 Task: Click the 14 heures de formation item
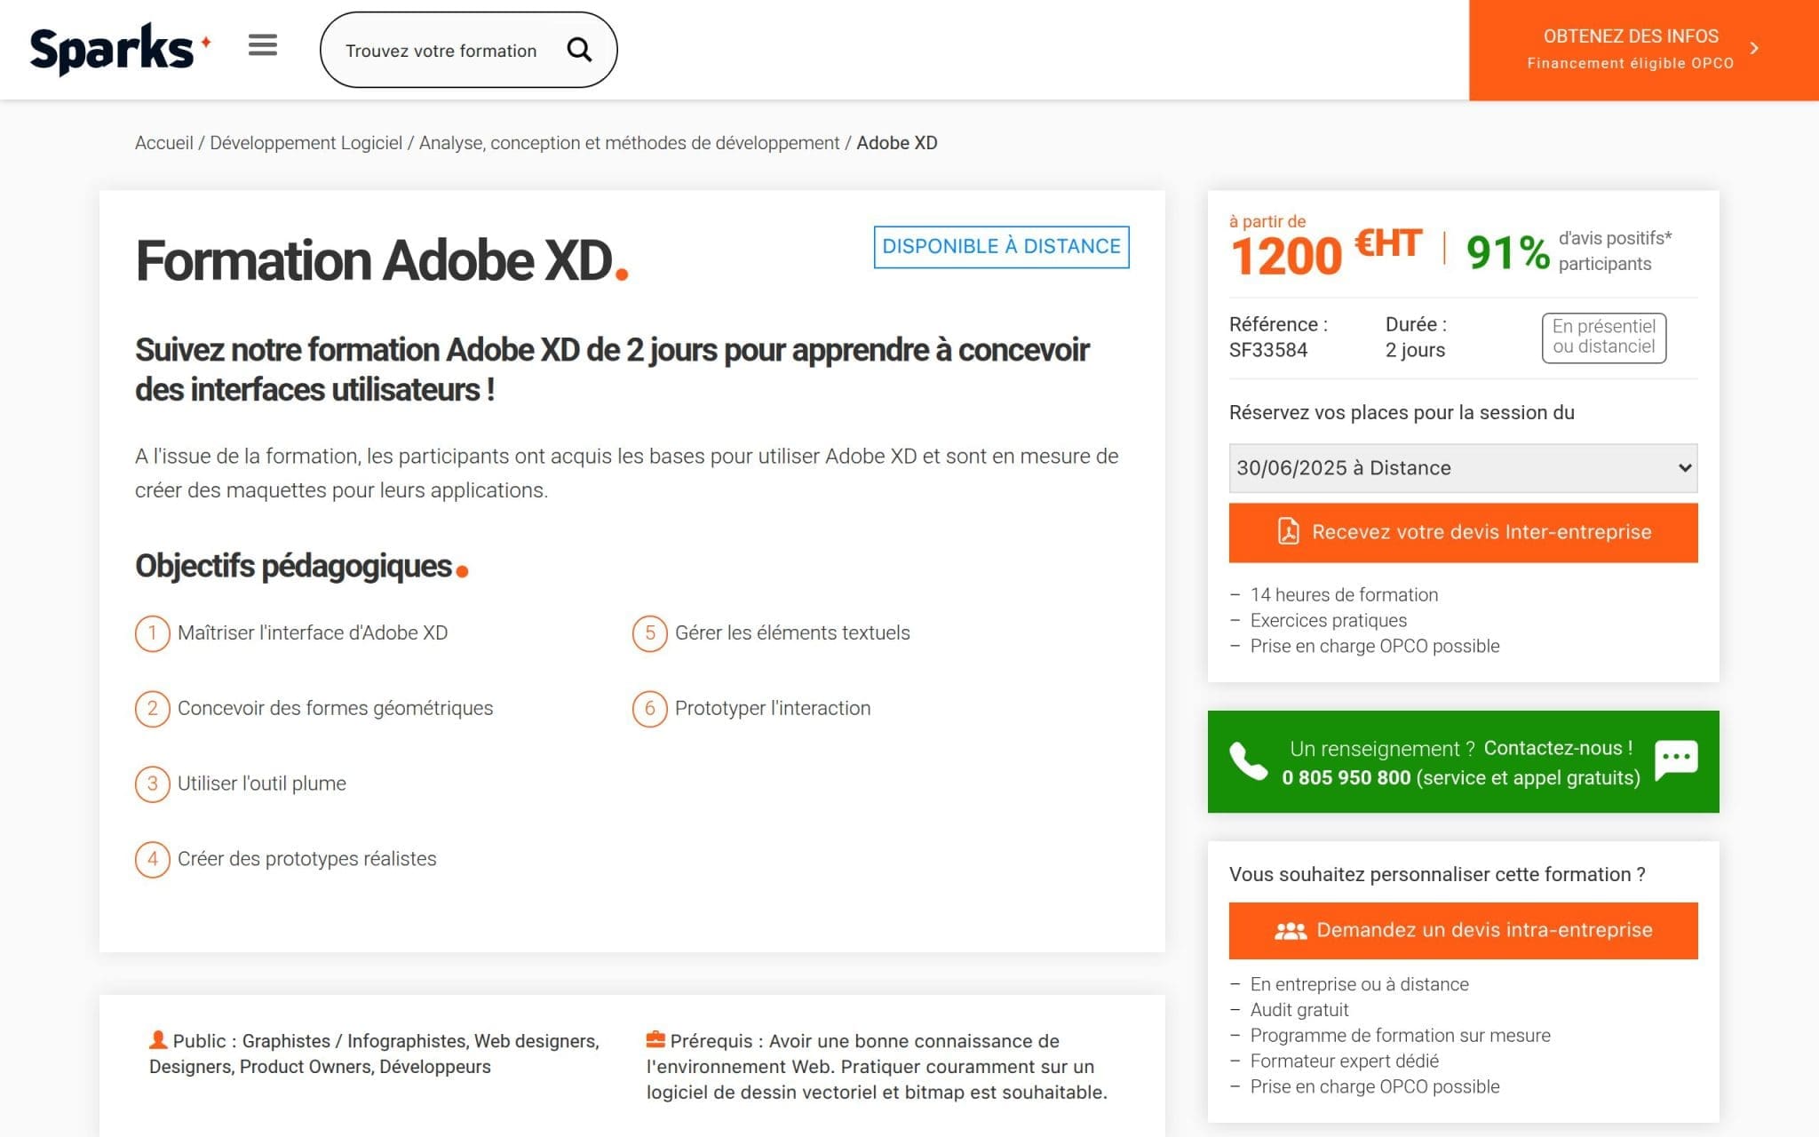click(1344, 595)
